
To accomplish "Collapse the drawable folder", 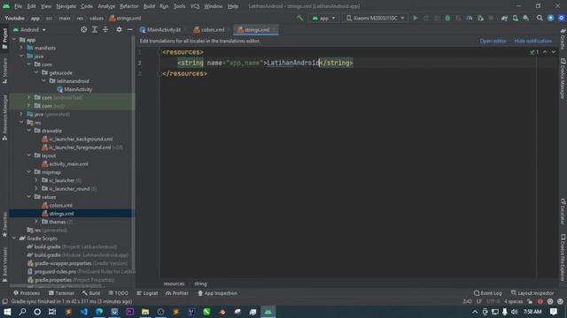I will (x=29, y=131).
